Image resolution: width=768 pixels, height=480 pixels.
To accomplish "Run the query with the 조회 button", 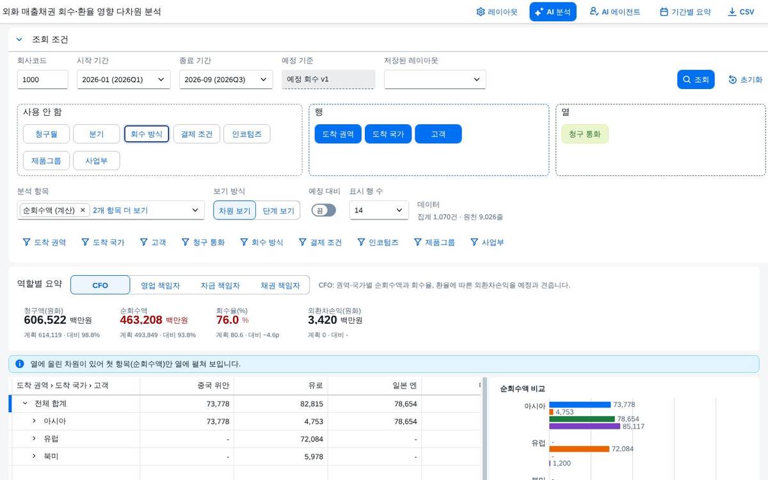I will (696, 79).
